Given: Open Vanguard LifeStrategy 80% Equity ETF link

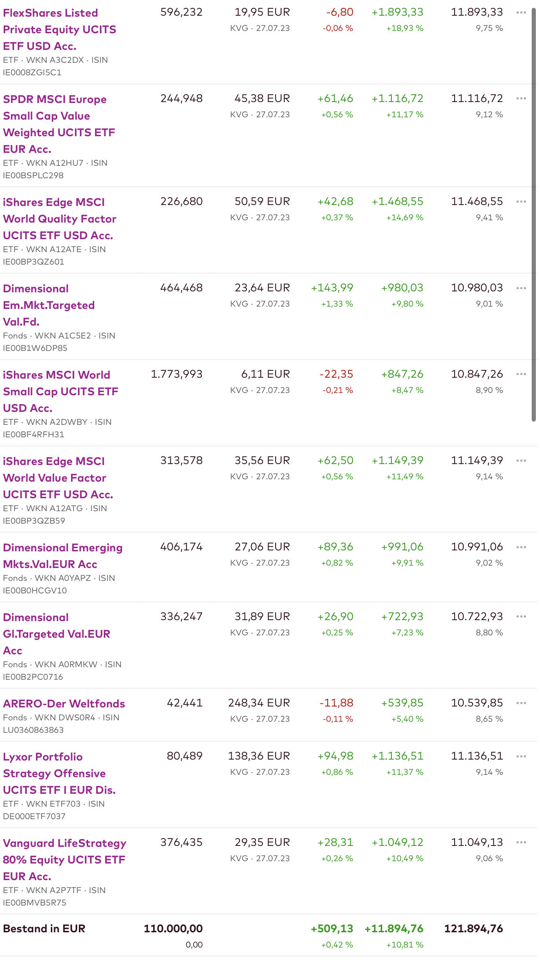Looking at the screenshot, I should tap(64, 859).
